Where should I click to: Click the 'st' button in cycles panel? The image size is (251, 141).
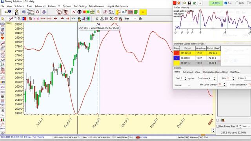click(x=200, y=3)
